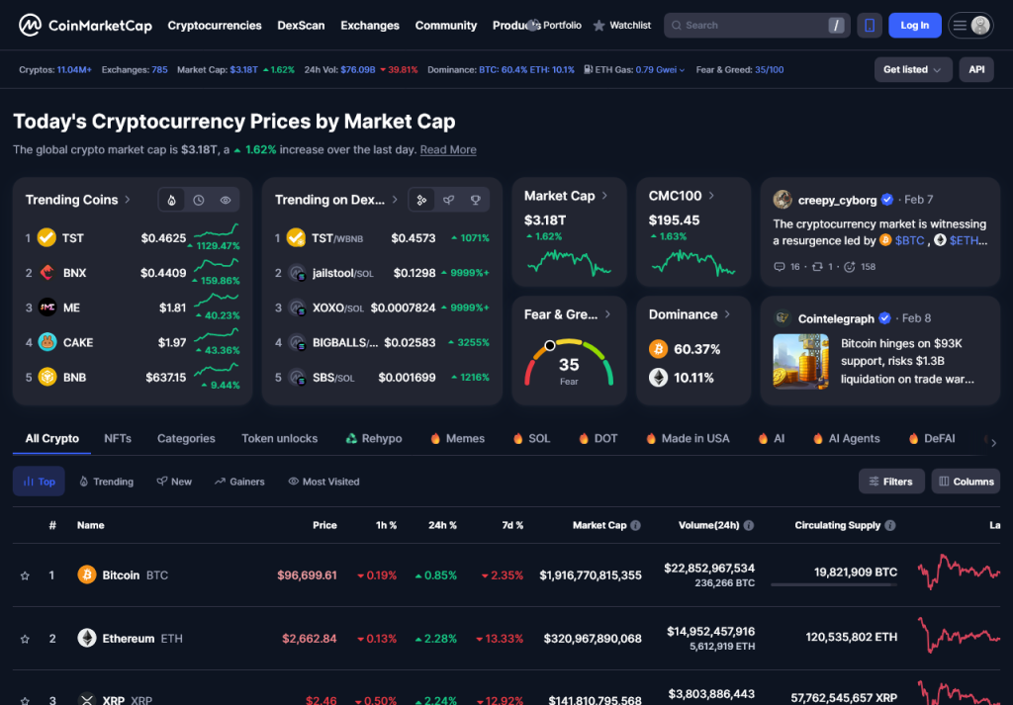
Task: Click the Log In button
Action: click(914, 25)
